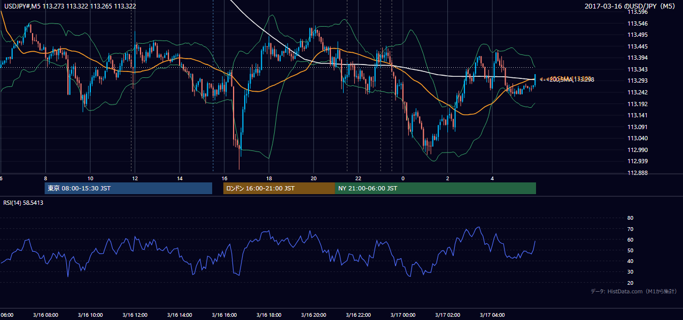683x320 pixels.
Task: Click hour 18 tick under the price chart
Action: 269,178
